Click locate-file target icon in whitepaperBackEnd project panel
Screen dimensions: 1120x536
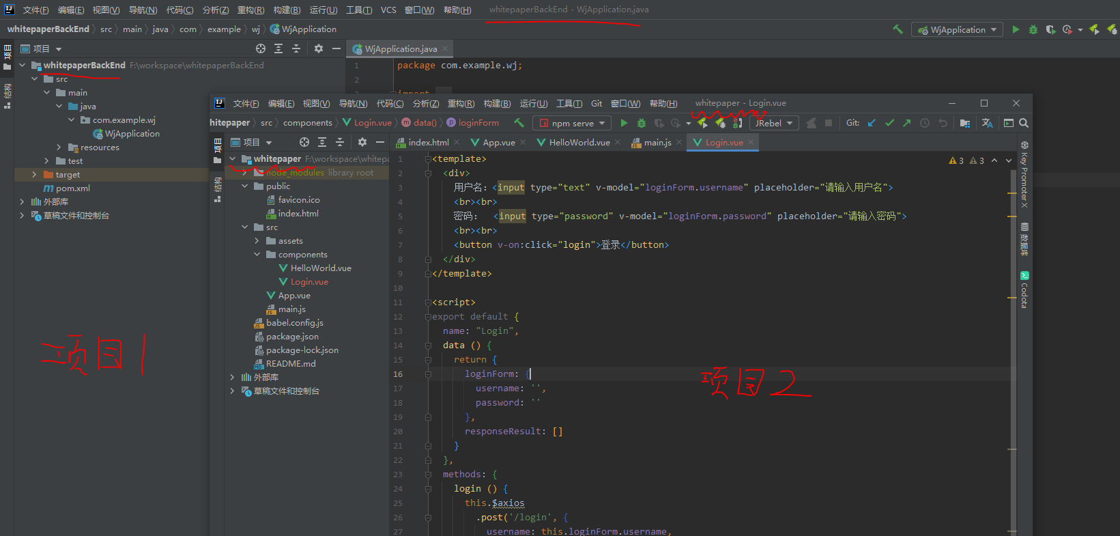261,48
